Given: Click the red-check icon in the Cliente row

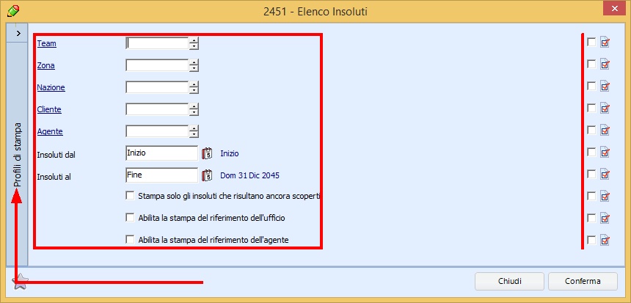Looking at the screenshot, I should 605,109.
